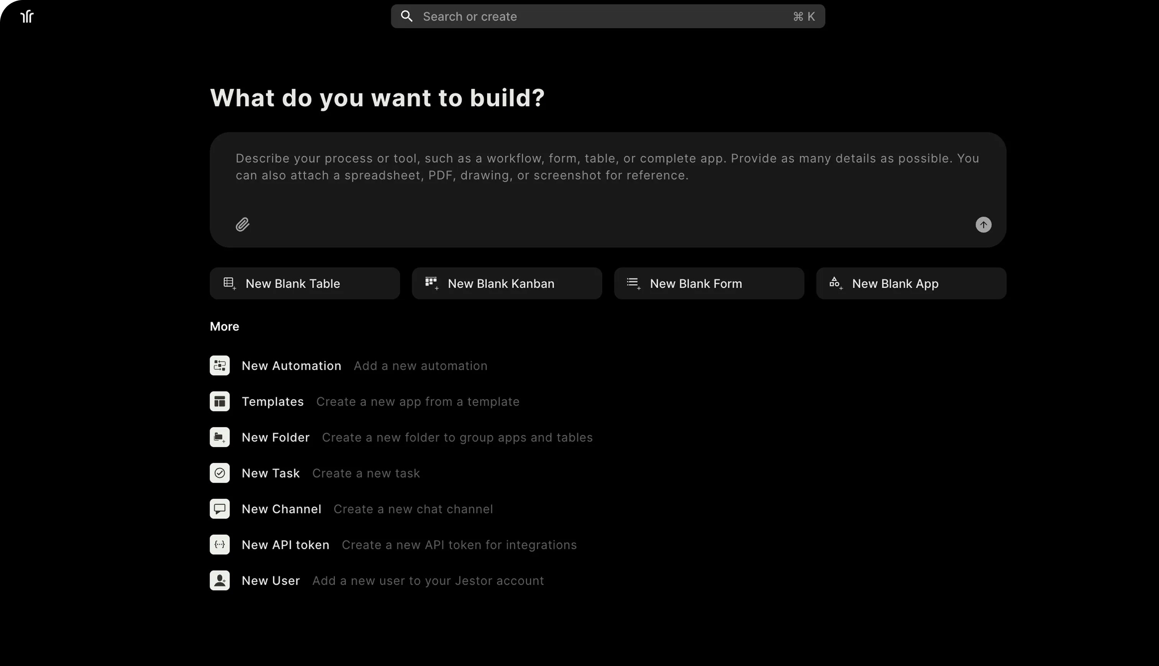
Task: Open the New Blank Form creator
Action: click(708, 283)
